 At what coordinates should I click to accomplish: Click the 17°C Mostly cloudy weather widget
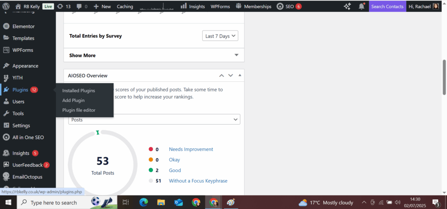click(x=326, y=203)
